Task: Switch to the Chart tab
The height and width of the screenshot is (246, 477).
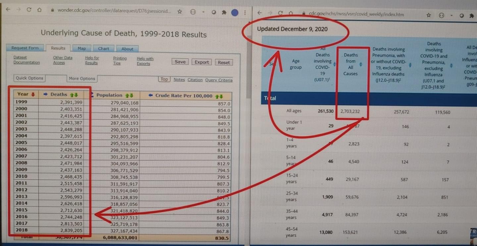Action: (x=103, y=49)
